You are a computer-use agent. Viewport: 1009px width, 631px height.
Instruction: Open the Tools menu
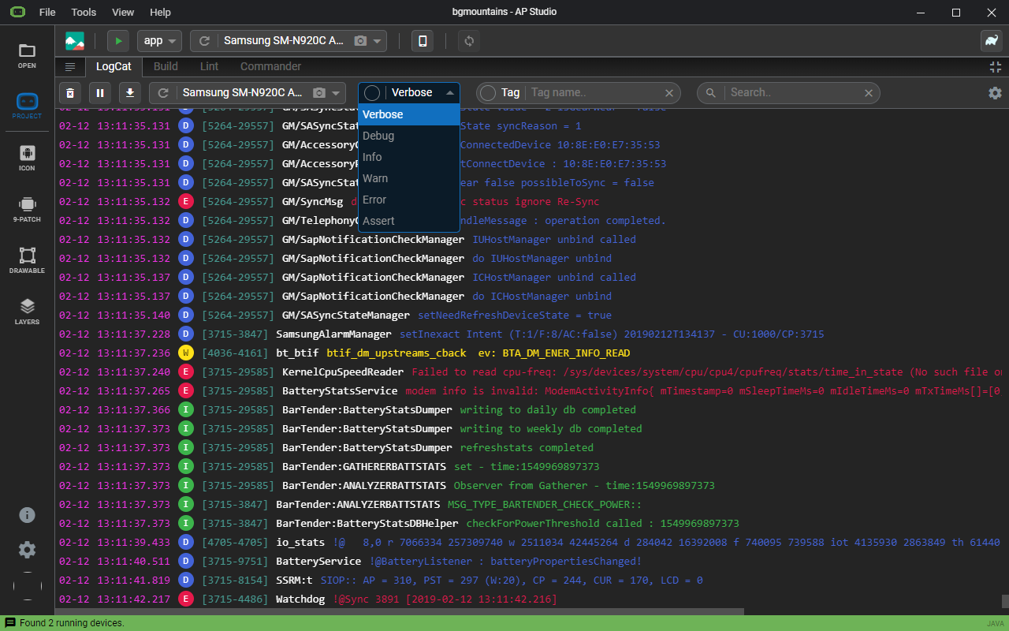tap(84, 13)
